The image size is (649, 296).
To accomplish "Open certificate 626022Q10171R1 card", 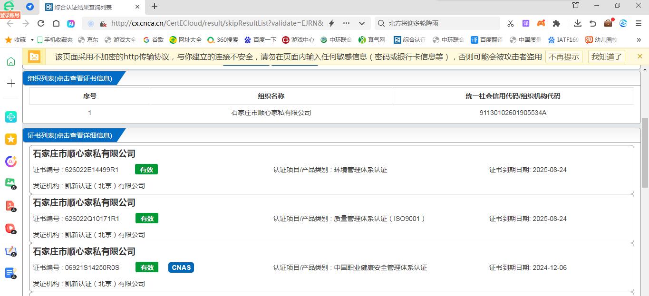I will (x=331, y=219).
